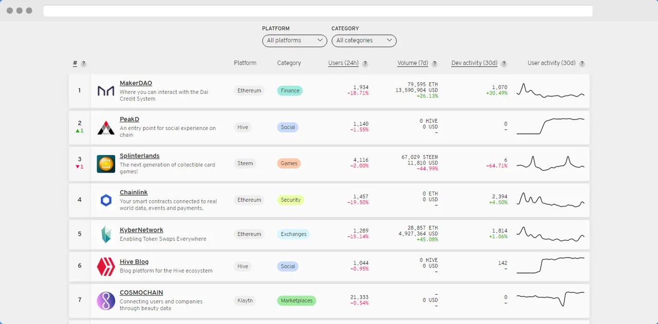Open the Chainlink dapp link
Image resolution: width=658 pixels, height=324 pixels.
(x=134, y=193)
